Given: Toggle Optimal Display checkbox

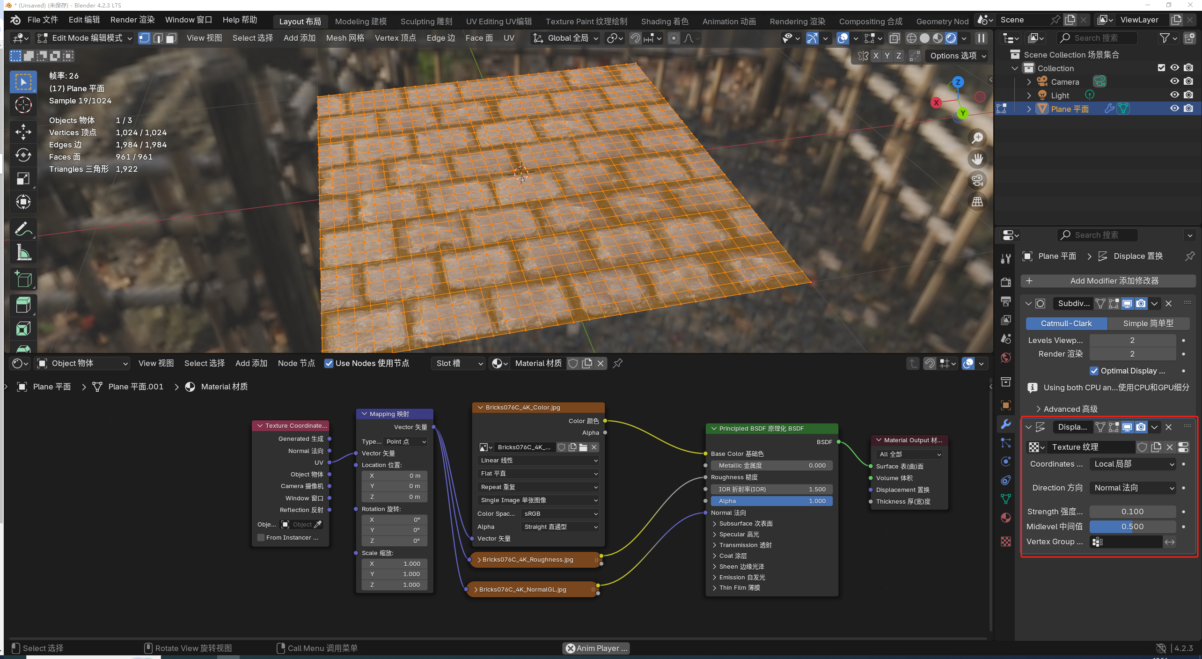Looking at the screenshot, I should pyautogui.click(x=1094, y=371).
